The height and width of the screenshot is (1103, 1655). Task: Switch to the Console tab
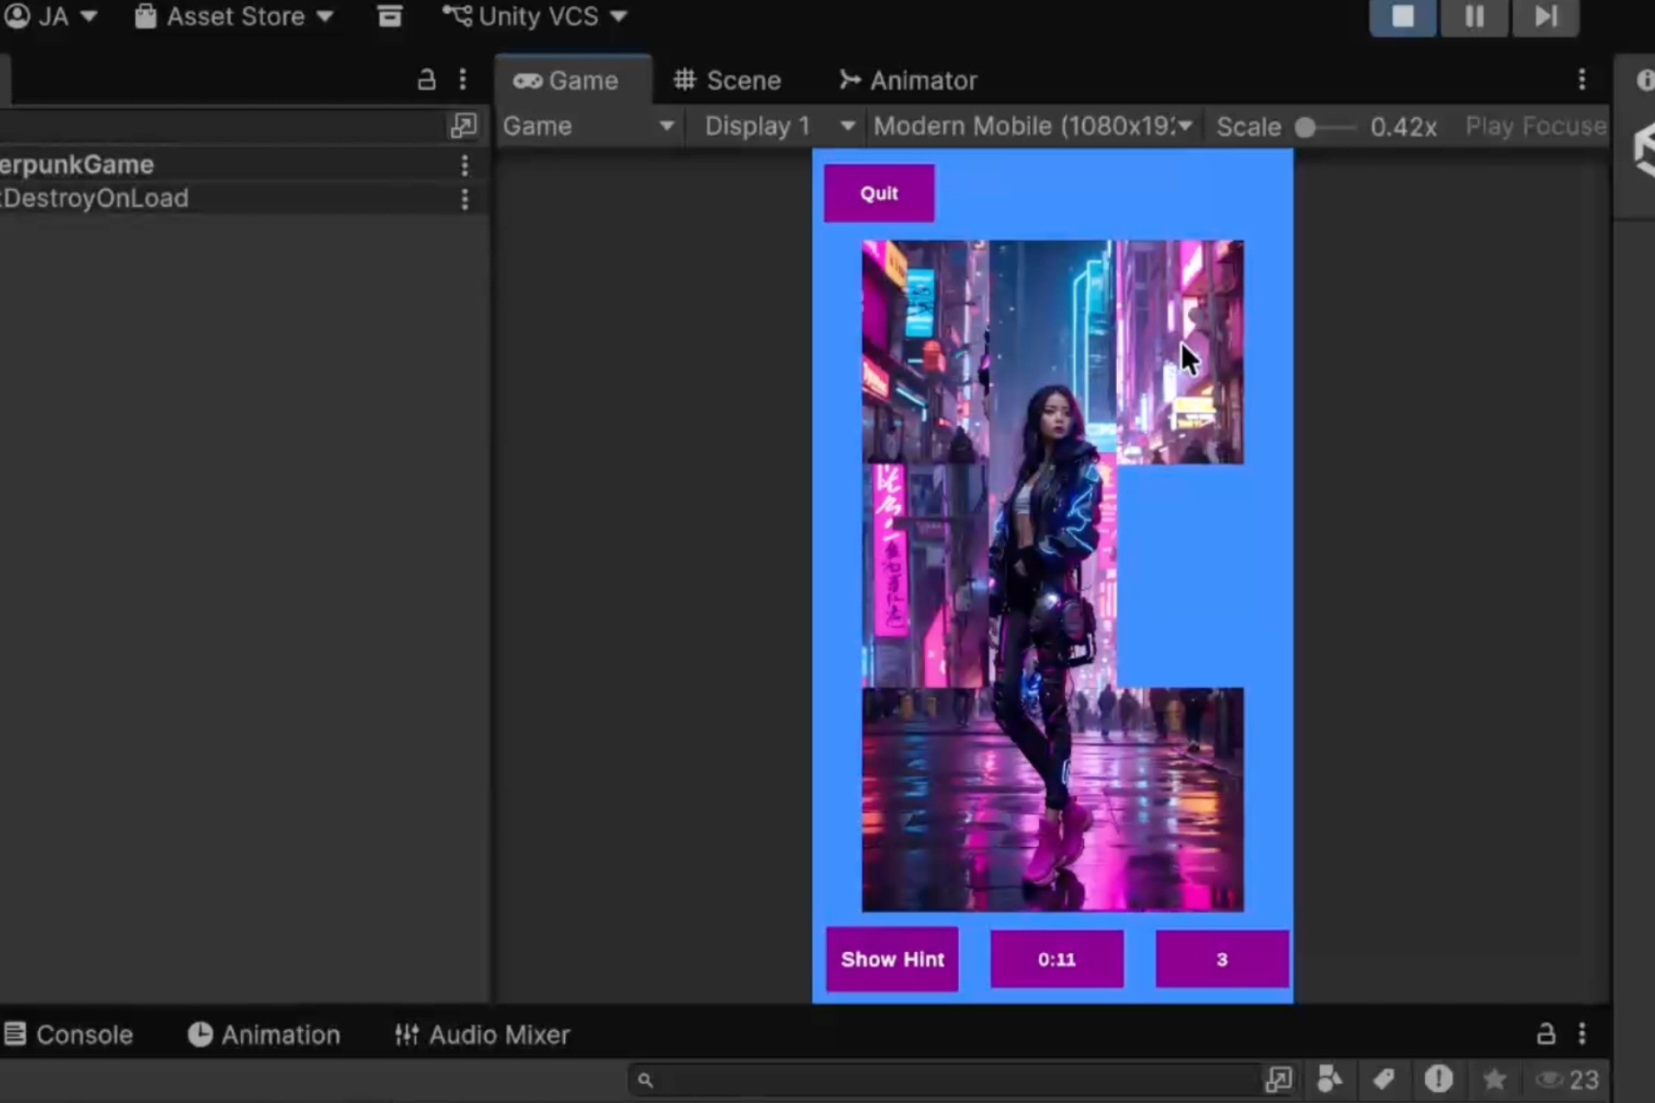point(70,1035)
